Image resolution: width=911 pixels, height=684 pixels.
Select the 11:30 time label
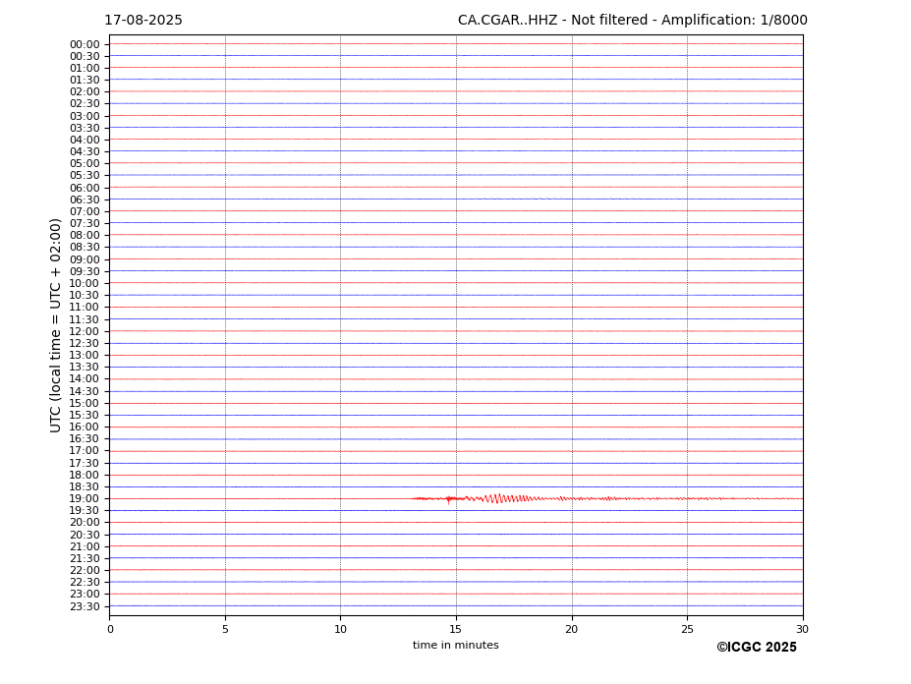pyautogui.click(x=85, y=319)
